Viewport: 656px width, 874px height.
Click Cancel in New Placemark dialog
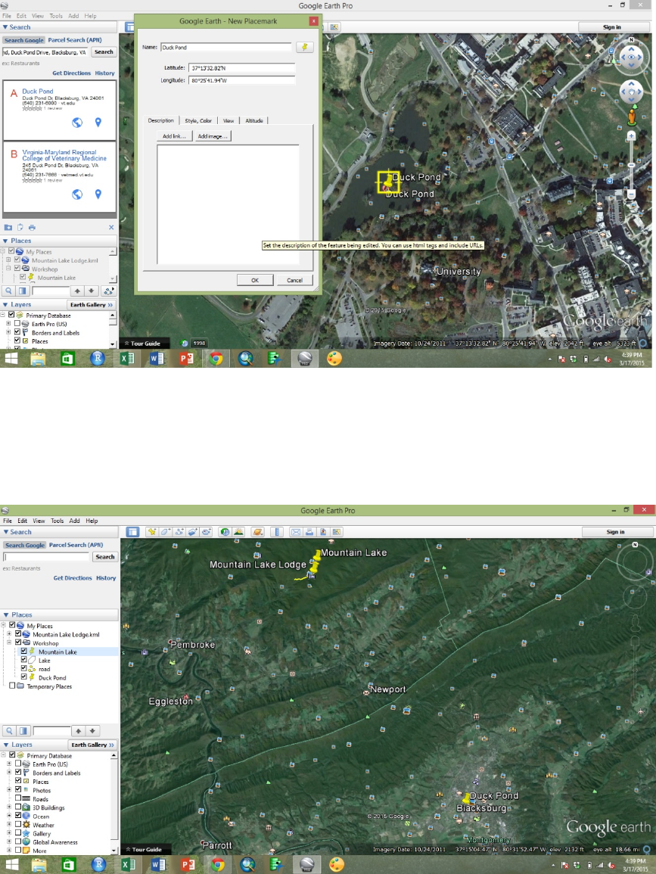click(295, 280)
